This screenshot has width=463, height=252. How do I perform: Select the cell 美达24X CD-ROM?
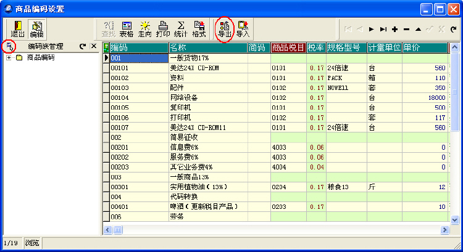(x=208, y=68)
